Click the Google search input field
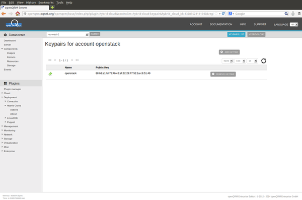 pyautogui.click(x=259, y=14)
